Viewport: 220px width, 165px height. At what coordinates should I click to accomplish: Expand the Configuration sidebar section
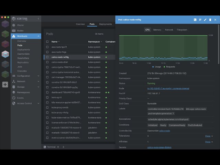pos(38,76)
